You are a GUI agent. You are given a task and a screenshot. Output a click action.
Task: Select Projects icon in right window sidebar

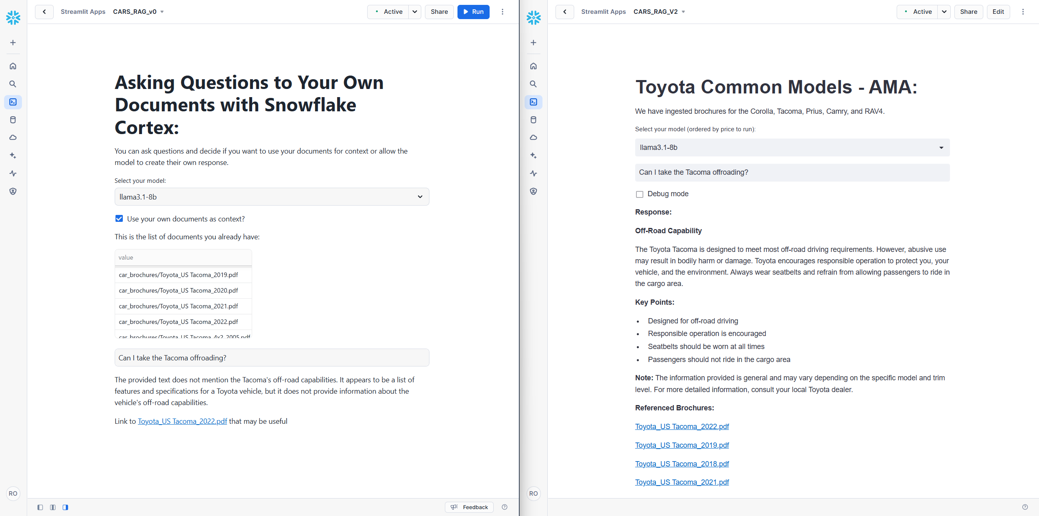click(534, 102)
